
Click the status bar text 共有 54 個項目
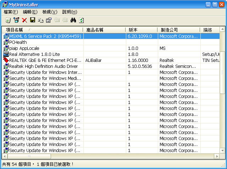pos(17,164)
